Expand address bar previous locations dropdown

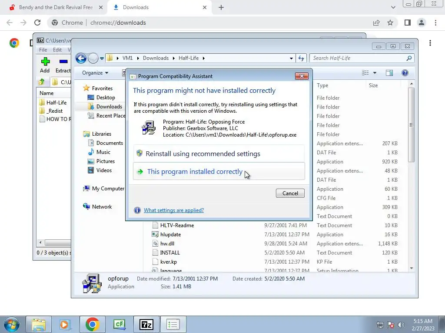coord(291,59)
